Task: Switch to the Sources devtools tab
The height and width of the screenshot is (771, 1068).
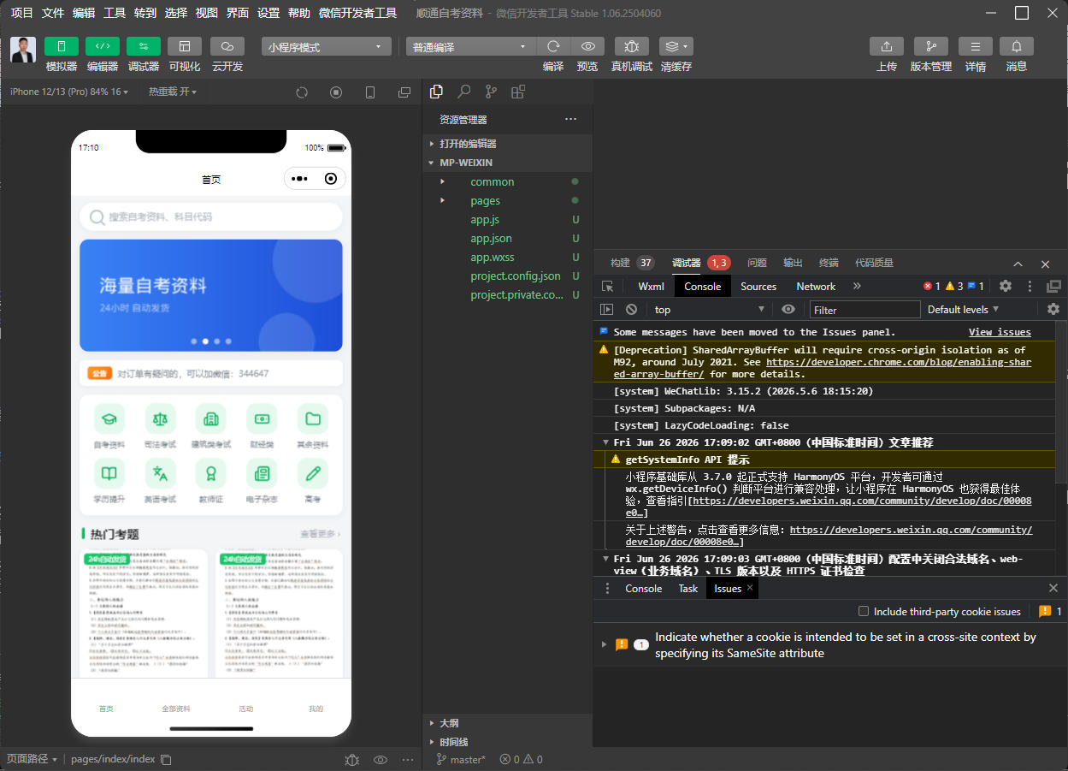Action: [758, 287]
